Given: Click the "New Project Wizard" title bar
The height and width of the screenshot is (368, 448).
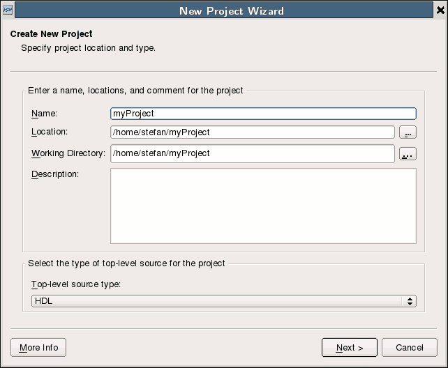Looking at the screenshot, I should click(x=231, y=10).
